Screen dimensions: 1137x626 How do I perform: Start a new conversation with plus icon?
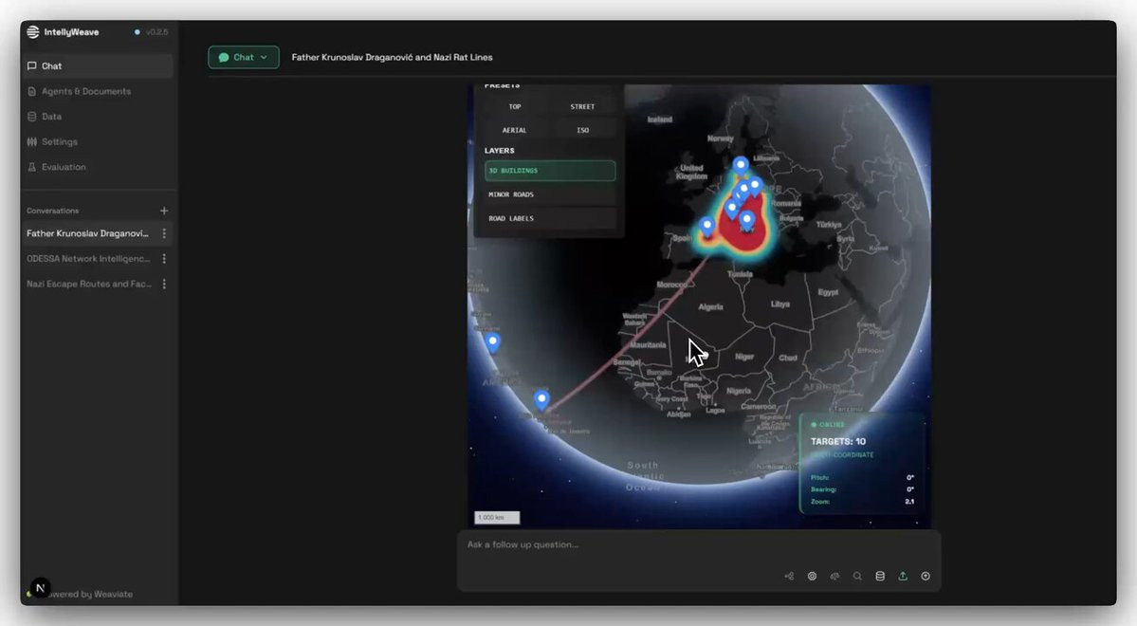coord(164,211)
